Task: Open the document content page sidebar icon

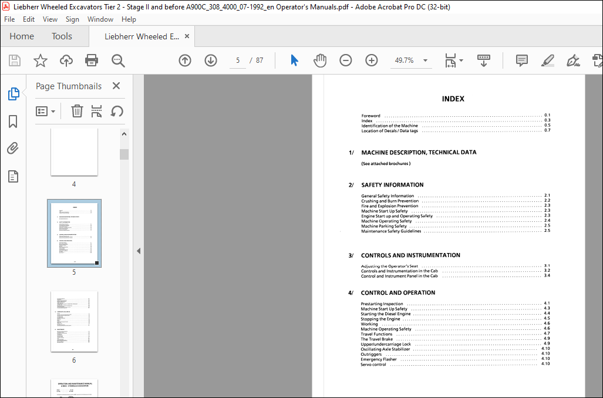Action: coord(13,177)
